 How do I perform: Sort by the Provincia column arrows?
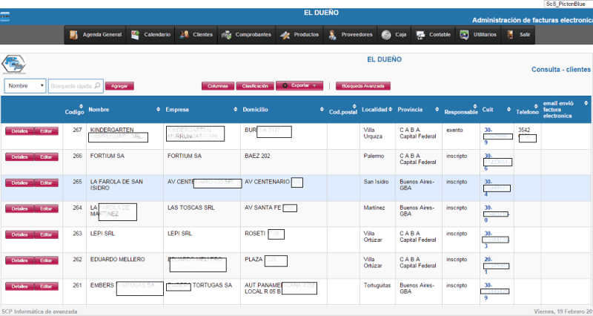(x=437, y=109)
